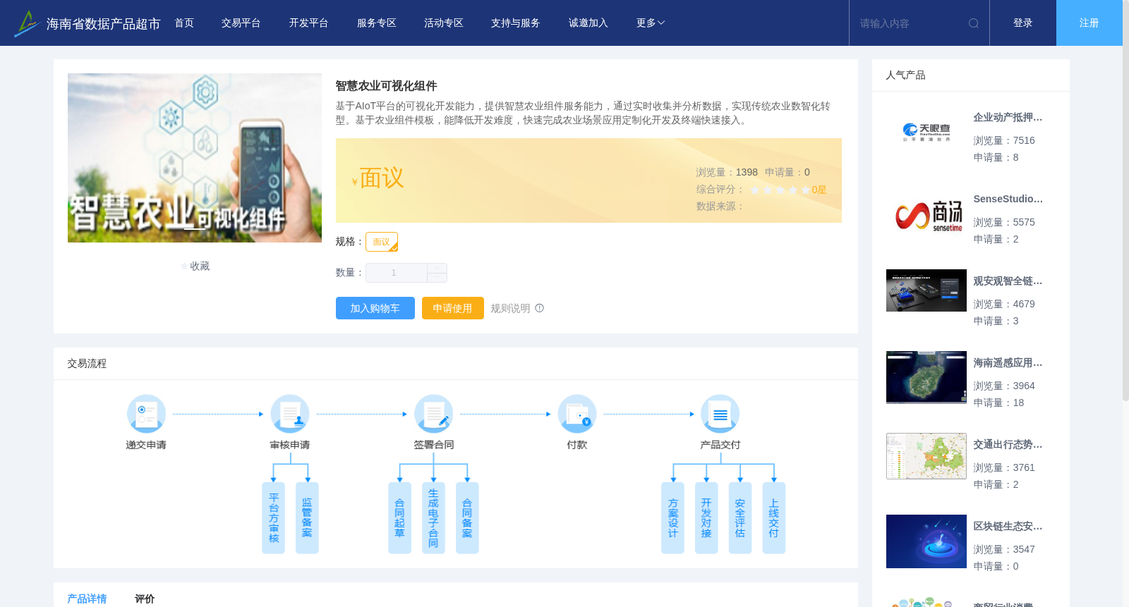Increase quantity with the up stepper arrow
This screenshot has width=1129, height=607.
click(x=437, y=268)
